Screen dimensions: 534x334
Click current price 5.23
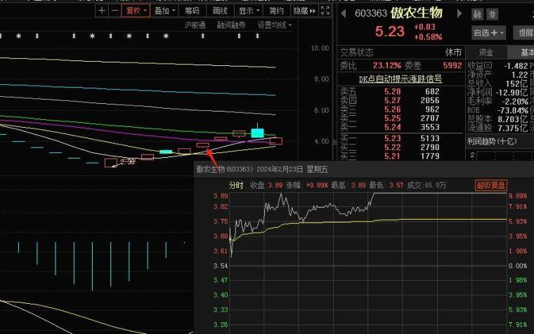coord(389,32)
